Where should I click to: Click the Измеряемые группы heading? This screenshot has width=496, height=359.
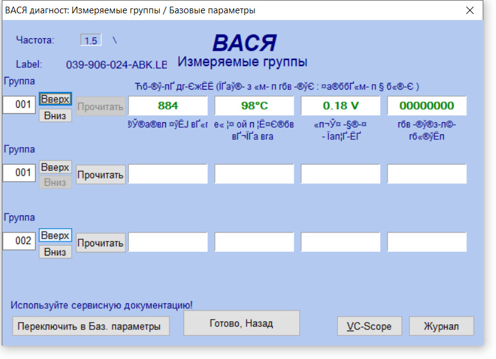tap(242, 62)
